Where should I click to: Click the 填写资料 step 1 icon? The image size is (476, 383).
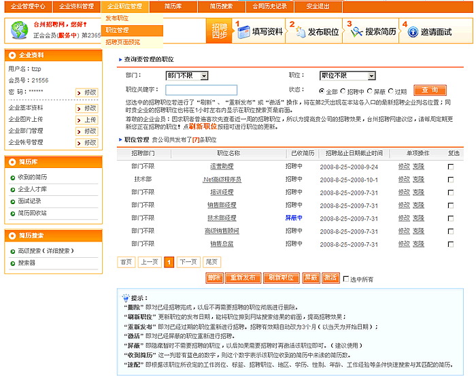click(x=243, y=31)
